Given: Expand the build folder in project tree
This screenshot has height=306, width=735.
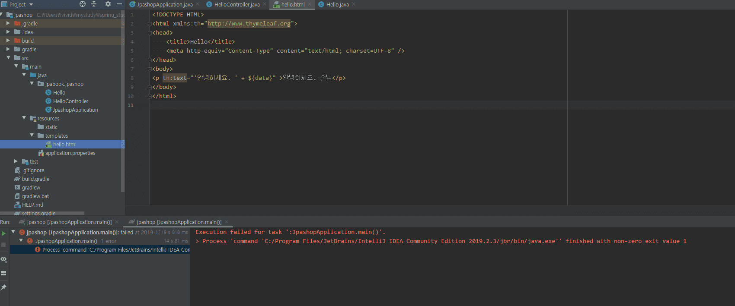Looking at the screenshot, I should 8,41.
